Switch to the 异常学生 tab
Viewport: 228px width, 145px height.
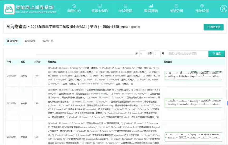pos(30,41)
